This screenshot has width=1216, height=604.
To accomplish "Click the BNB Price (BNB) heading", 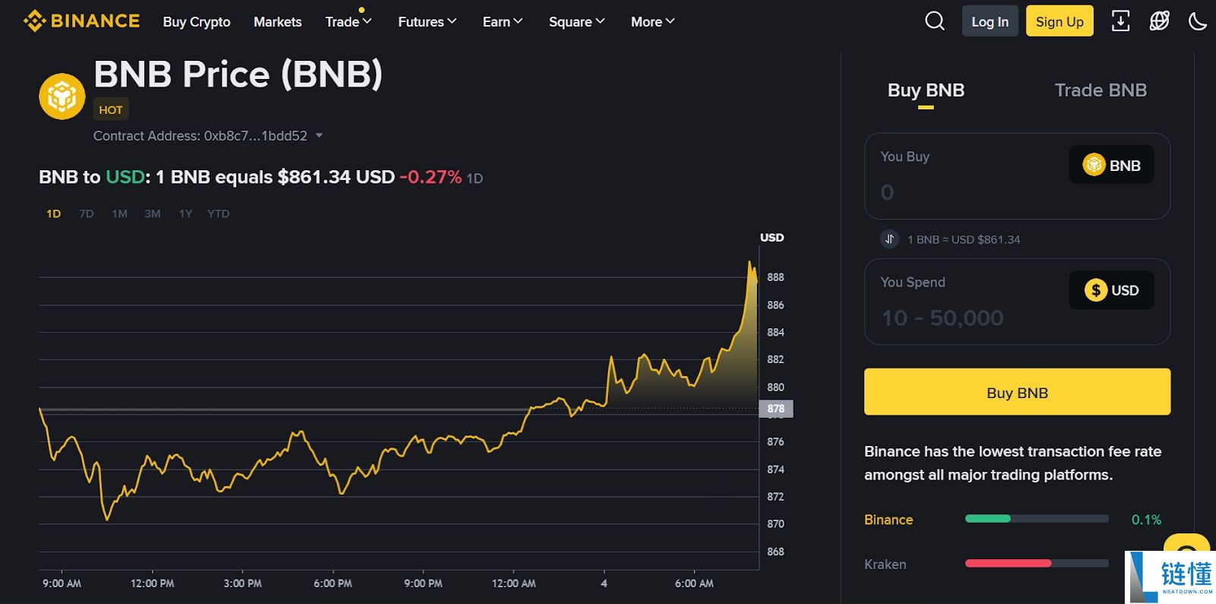I will [x=238, y=74].
